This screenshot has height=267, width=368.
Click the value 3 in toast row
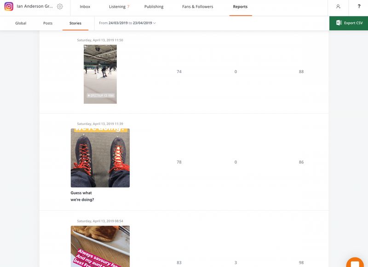pyautogui.click(x=236, y=263)
